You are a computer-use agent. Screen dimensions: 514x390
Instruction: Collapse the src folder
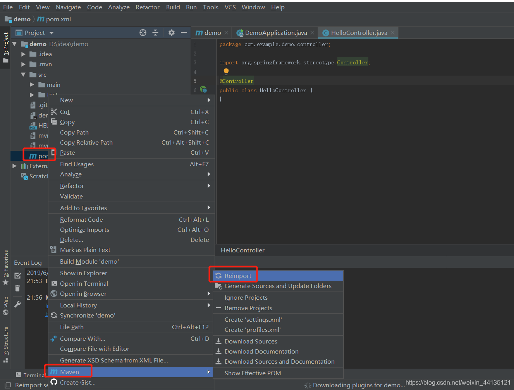(x=23, y=74)
